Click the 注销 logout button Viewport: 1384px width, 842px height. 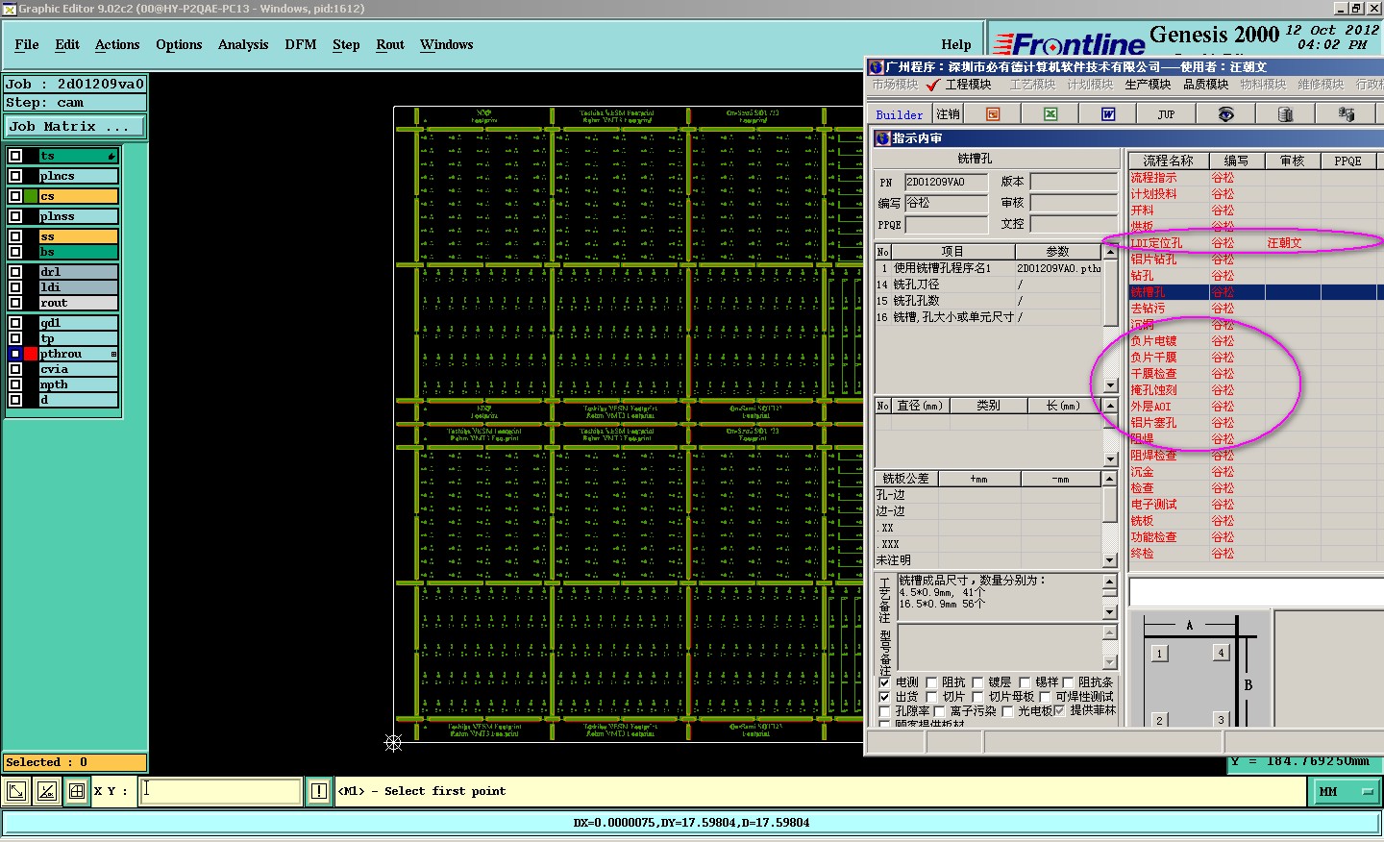(948, 114)
